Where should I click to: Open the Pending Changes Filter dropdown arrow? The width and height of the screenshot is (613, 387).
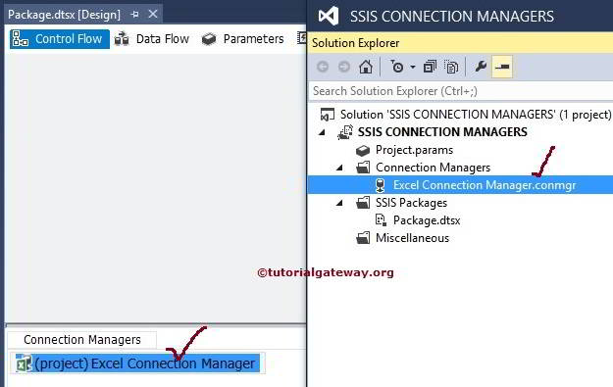click(413, 68)
